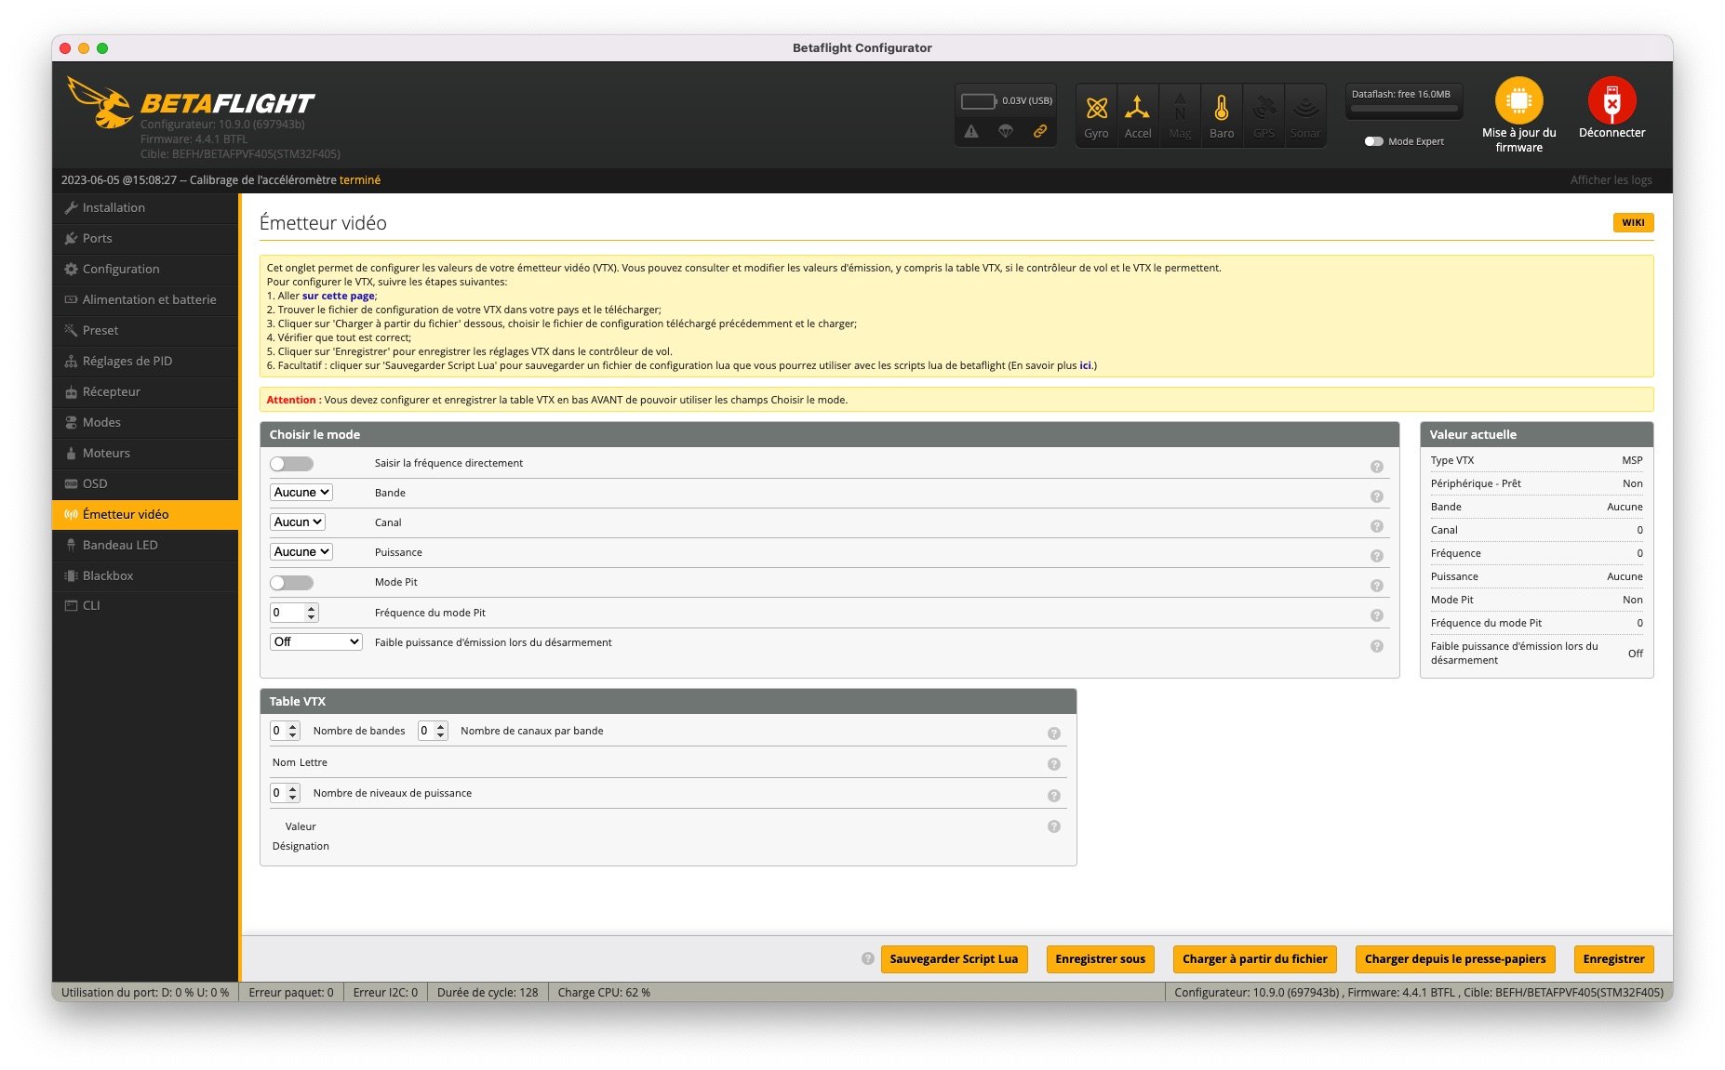Click Nombre de canaux par bande stepper
The image size is (1725, 1070).
(x=433, y=731)
